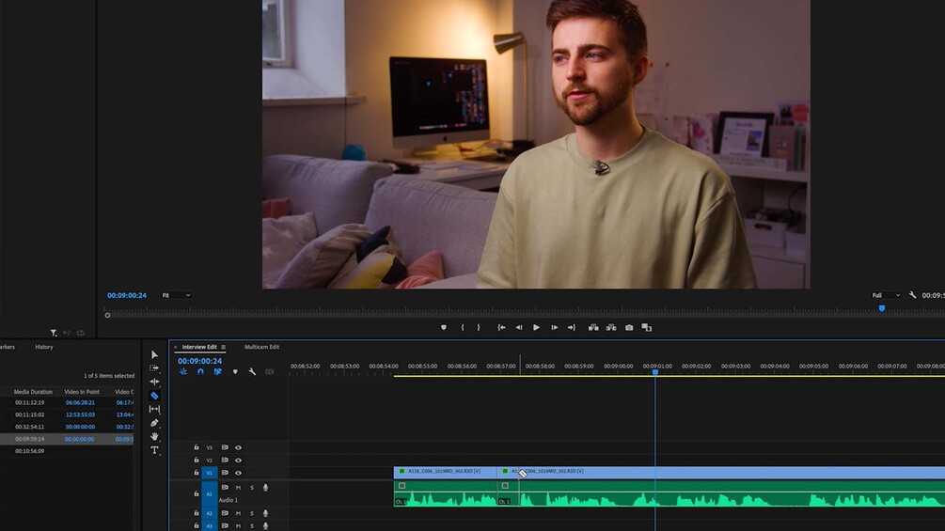This screenshot has height=531, width=945.
Task: Toggle V2 track output eye
Action: pyautogui.click(x=238, y=460)
